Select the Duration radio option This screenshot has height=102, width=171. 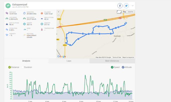[22, 67]
